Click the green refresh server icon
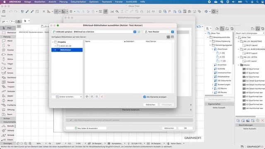Viewport: 265px width, 149px height. coord(139,32)
